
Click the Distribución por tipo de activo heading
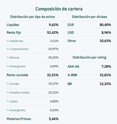coord(33,17)
